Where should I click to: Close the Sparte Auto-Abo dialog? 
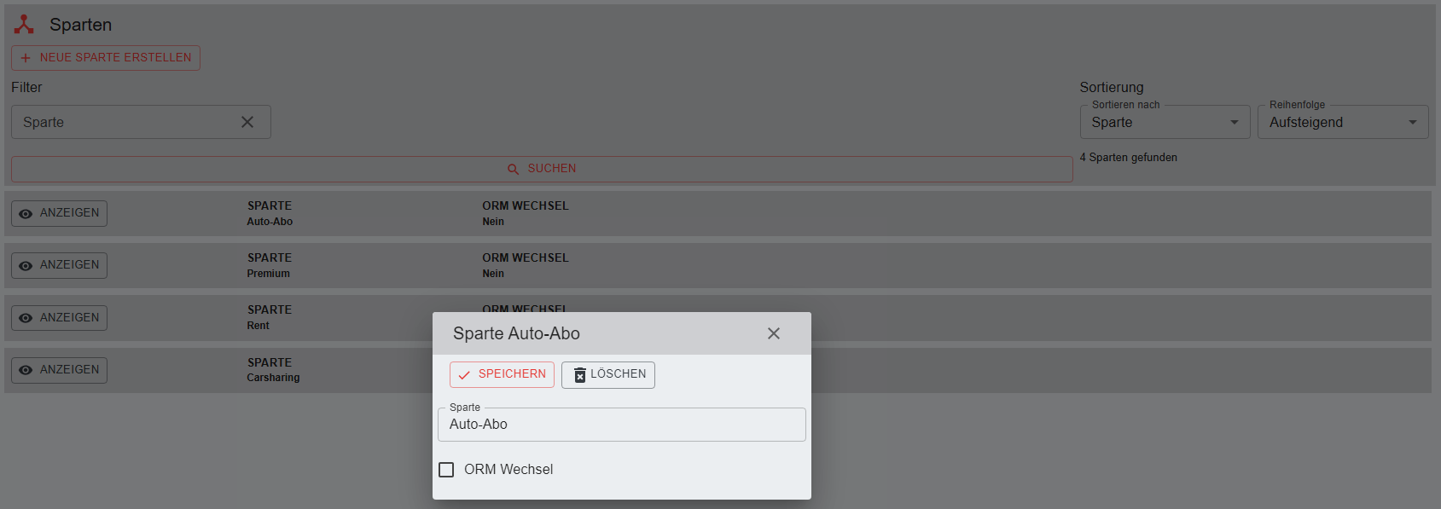pyautogui.click(x=773, y=333)
